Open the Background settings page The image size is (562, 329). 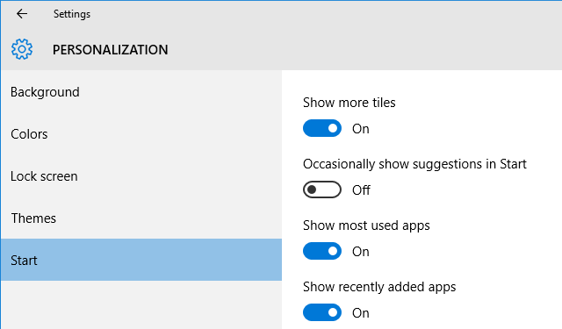pos(141,92)
